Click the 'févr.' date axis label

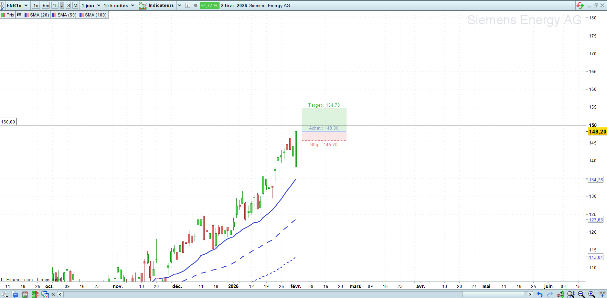[x=296, y=286]
